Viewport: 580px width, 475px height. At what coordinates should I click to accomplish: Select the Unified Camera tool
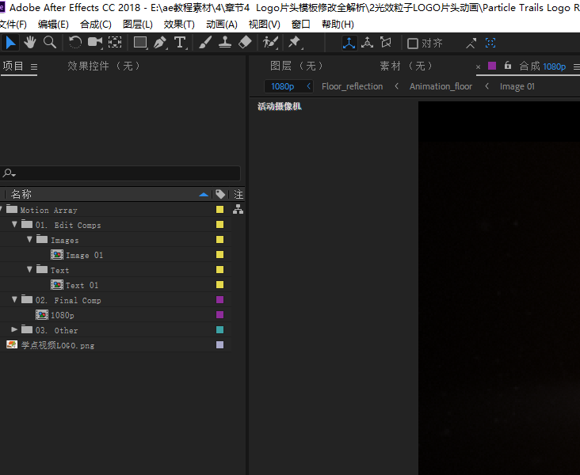pyautogui.click(x=95, y=43)
